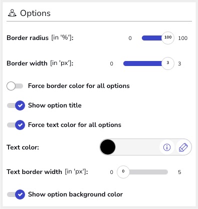The height and width of the screenshot is (209, 198).
Task: Disable the Show option title toggle
Action: 16,105
